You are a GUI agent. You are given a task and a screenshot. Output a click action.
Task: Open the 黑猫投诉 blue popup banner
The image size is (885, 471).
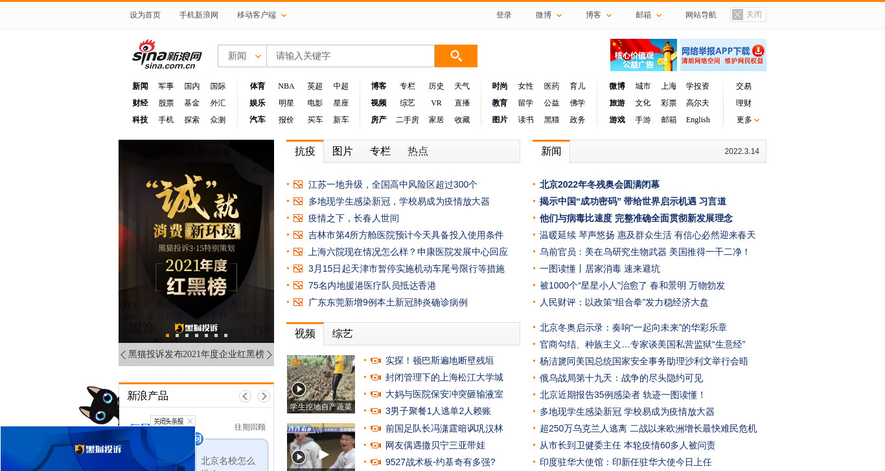tap(97, 448)
